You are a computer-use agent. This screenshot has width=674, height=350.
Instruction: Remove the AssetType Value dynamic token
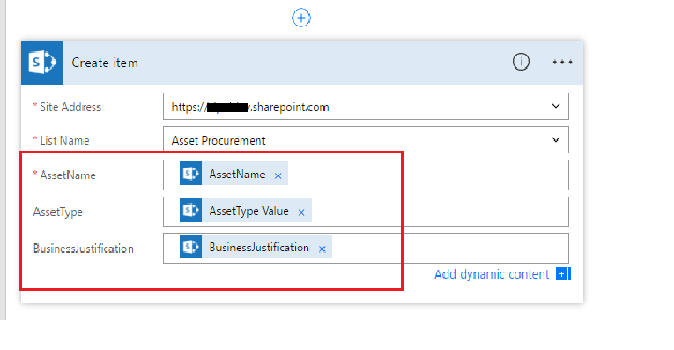[x=301, y=212]
